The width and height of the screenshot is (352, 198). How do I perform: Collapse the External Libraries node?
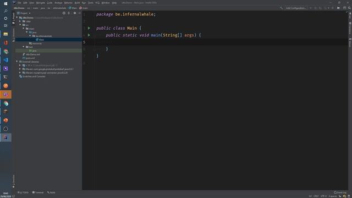tap(17, 62)
